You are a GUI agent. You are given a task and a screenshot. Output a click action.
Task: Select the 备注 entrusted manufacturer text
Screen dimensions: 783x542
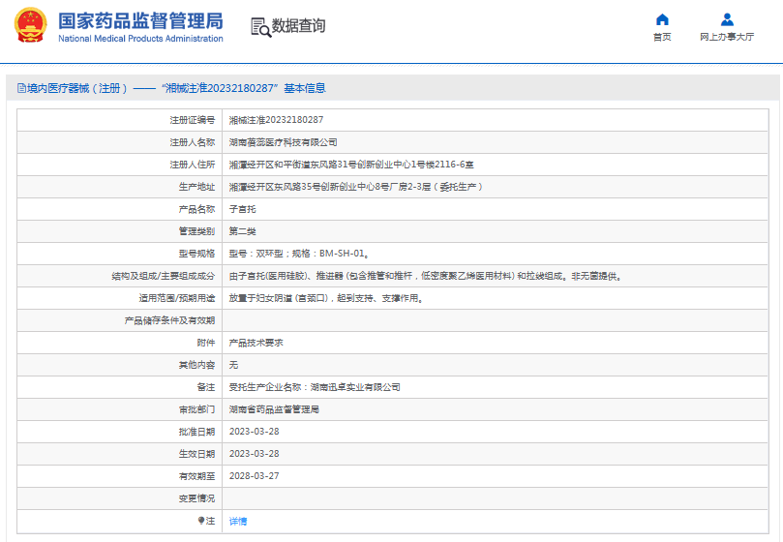tap(315, 387)
